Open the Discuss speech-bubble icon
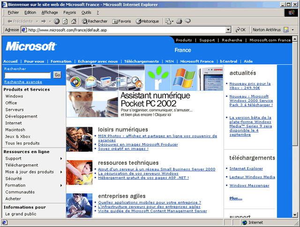The image size is (300, 227). (188, 21)
